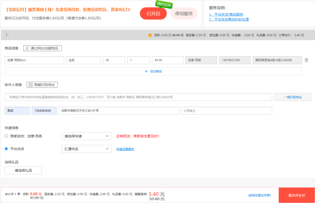Open 平台发货售后纠纷处理 link
315x203 pixels.
(x=229, y=19)
